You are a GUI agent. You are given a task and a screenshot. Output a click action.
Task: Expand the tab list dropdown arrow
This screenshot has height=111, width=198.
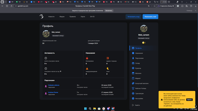click(6, 2)
